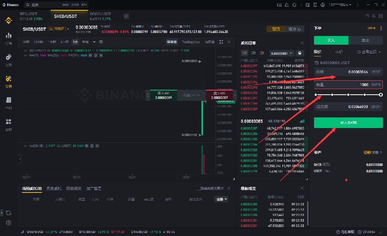Click the Amount SHIB input field

[x=348, y=84]
